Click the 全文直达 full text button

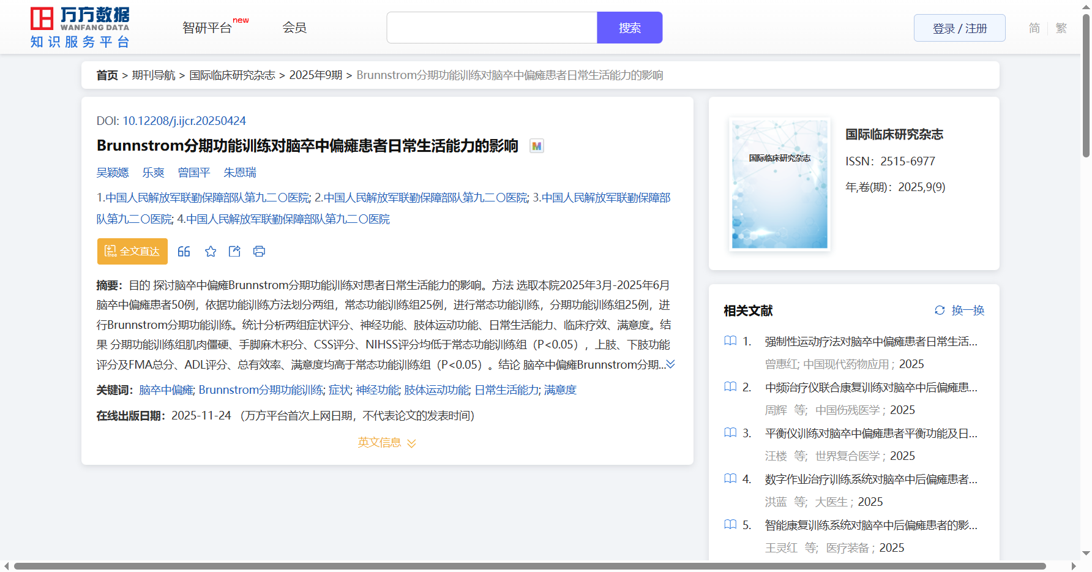(x=132, y=252)
